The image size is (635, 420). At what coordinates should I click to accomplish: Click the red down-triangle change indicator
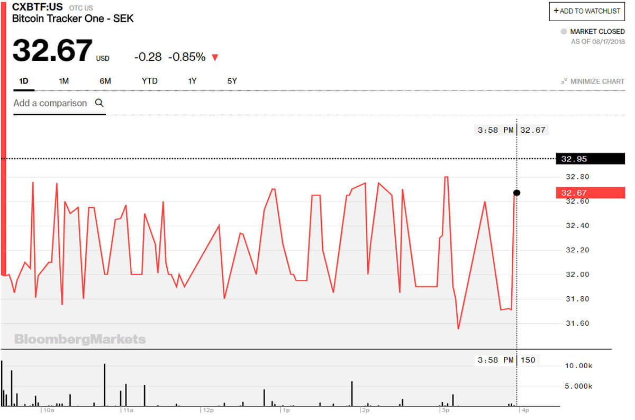coord(215,57)
